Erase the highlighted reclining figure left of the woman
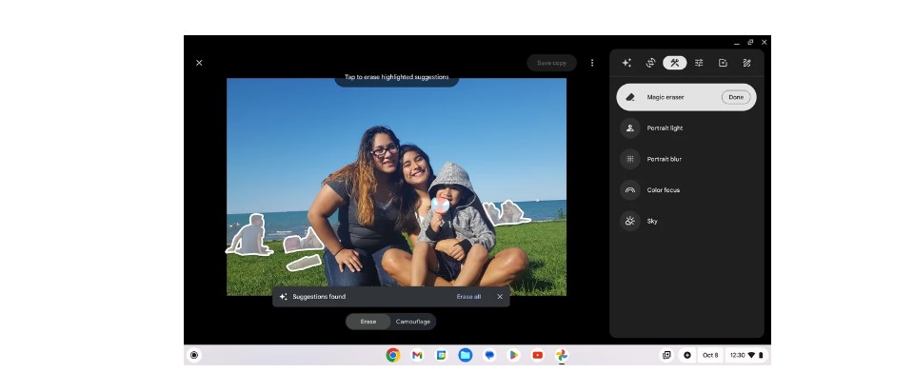The height and width of the screenshot is (373, 914). (303, 241)
